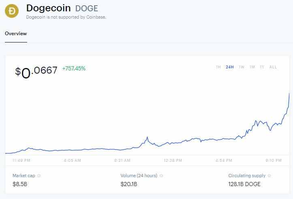Image resolution: width=293 pixels, height=199 pixels.
Task: Click the 128.1B DOGE supply value
Action: (244, 184)
